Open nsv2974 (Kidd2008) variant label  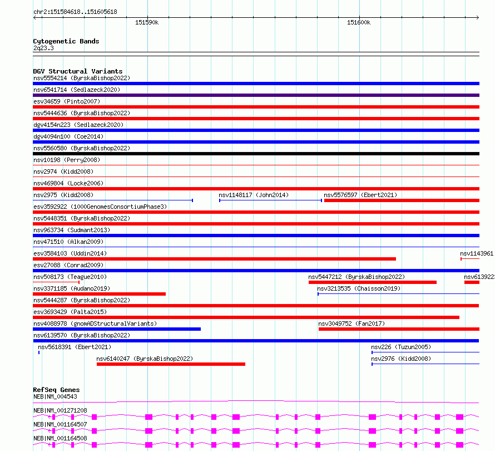[63, 171]
